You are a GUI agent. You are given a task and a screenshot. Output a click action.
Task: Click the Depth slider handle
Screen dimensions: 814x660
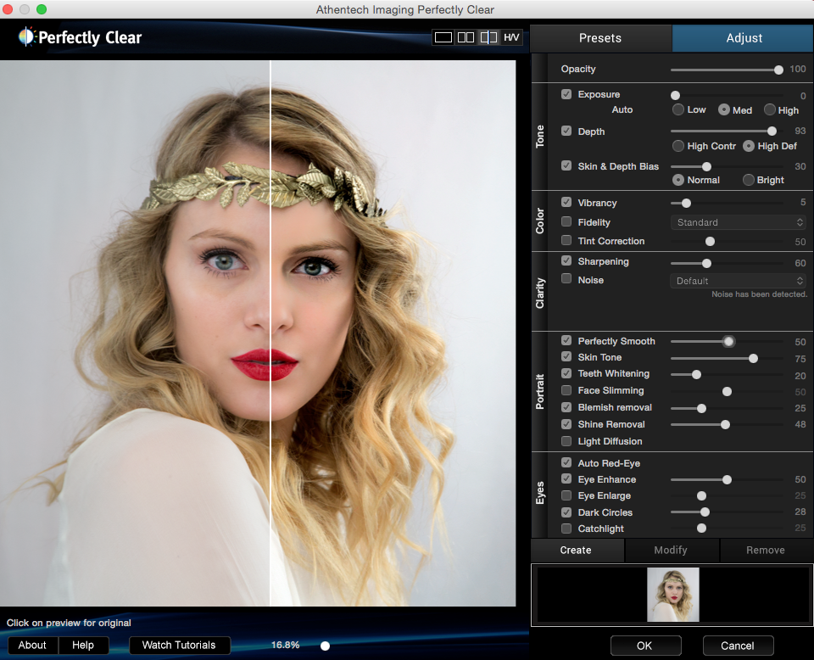coord(772,131)
